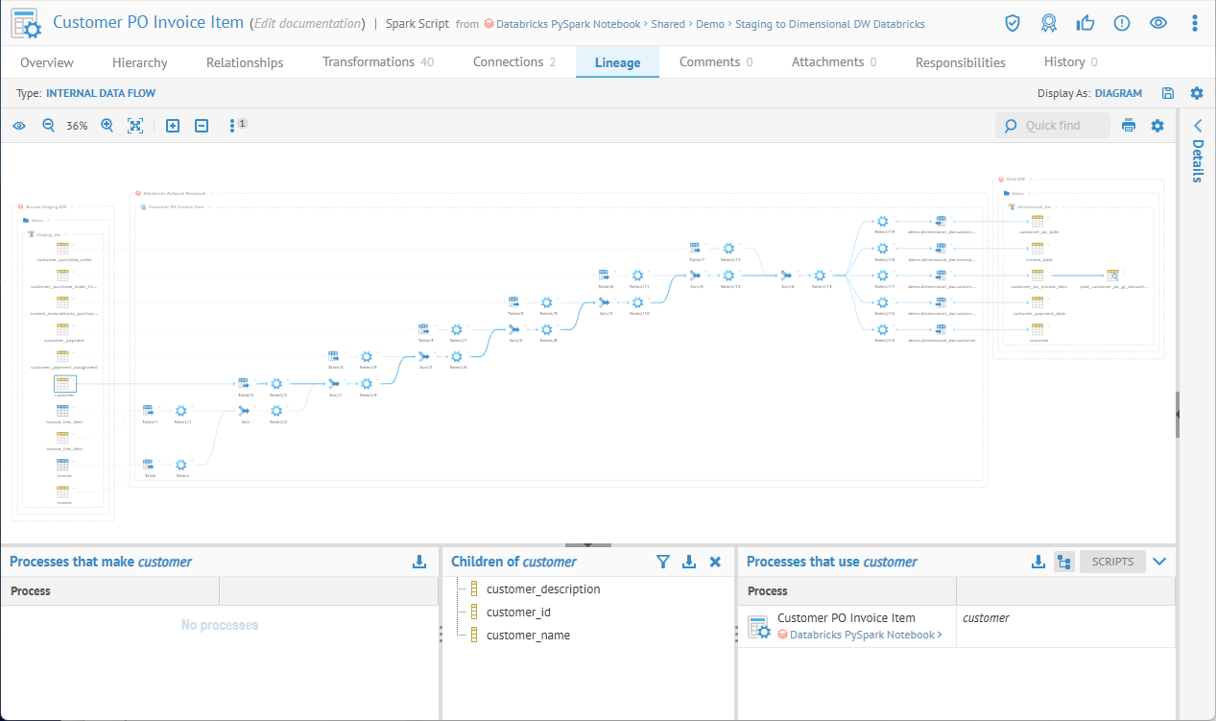Viewport: 1216px width, 721px height.
Task: Open the Display As DIAGRAM dropdown
Action: click(x=1118, y=93)
